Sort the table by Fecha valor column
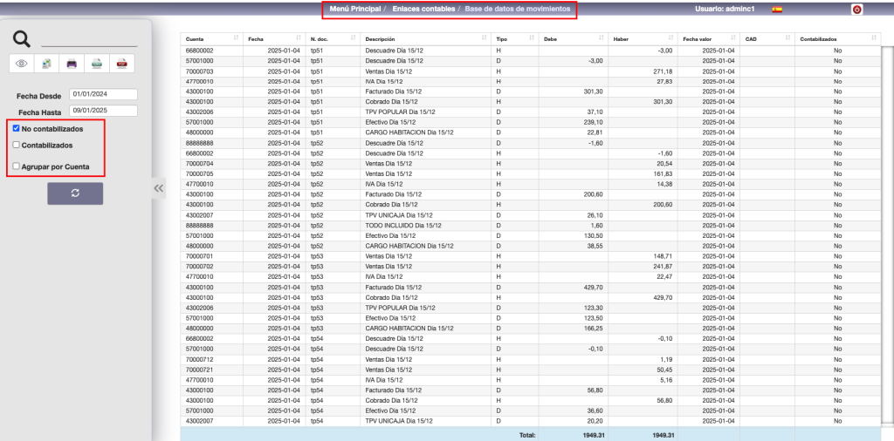The width and height of the screenshot is (894, 441). click(707, 39)
